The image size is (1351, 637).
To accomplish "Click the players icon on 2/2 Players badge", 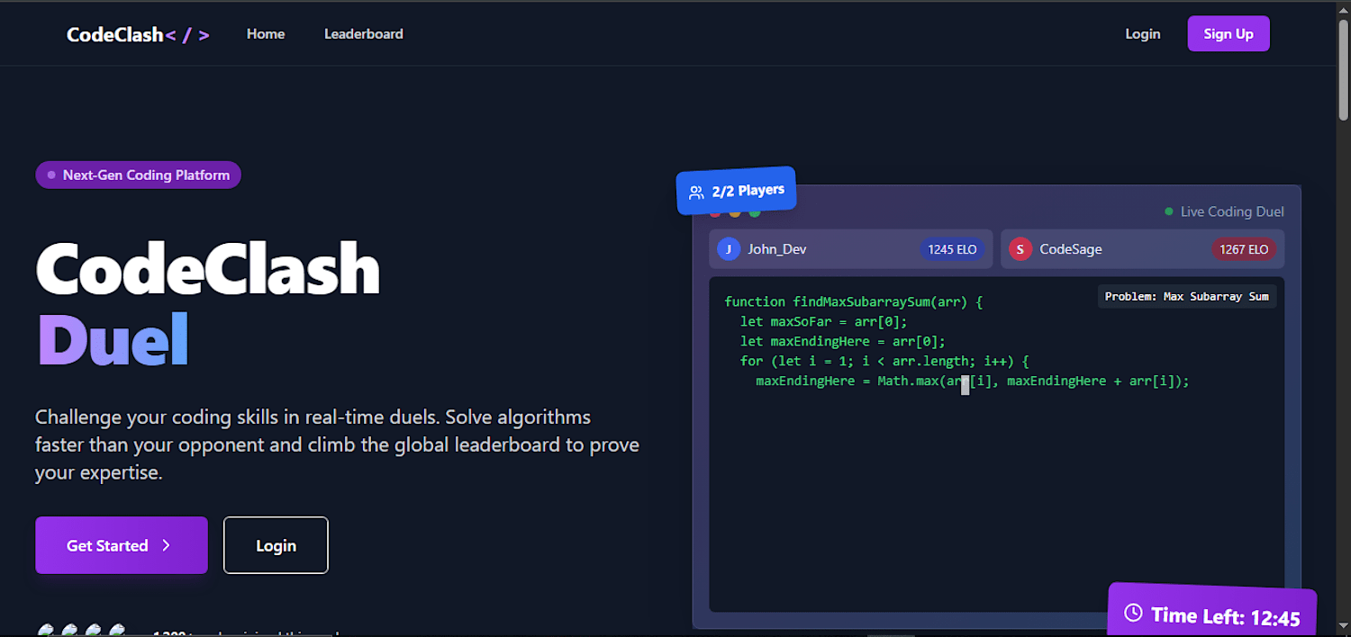I will tap(696, 193).
